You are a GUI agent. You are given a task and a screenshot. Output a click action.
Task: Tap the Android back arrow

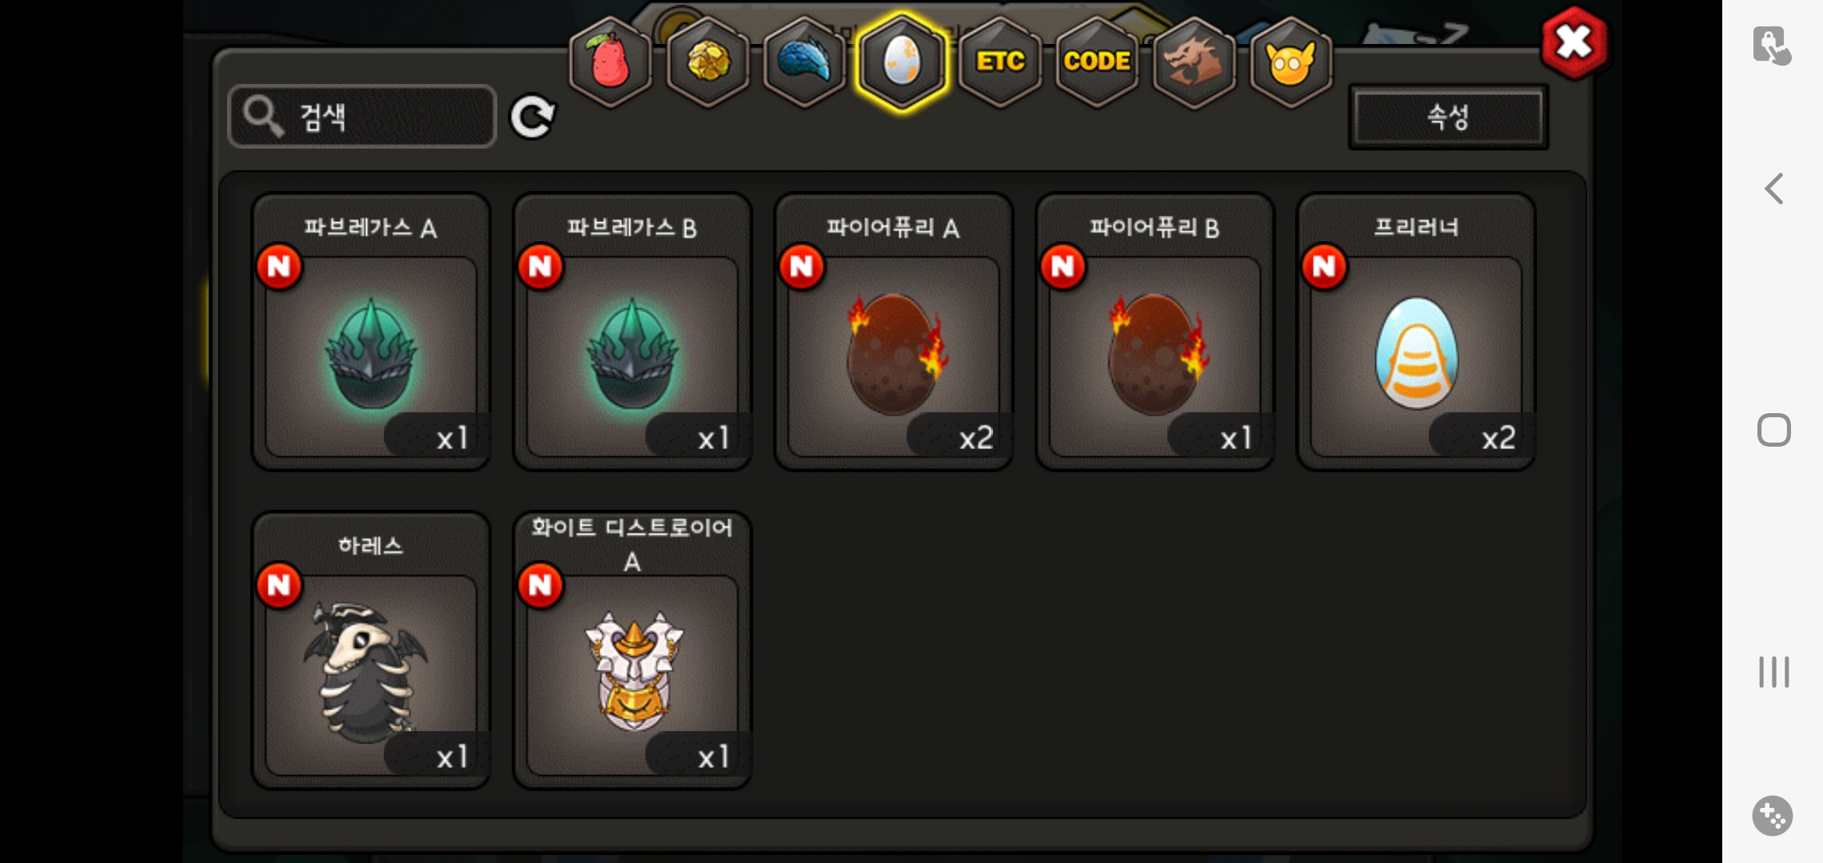1774,189
